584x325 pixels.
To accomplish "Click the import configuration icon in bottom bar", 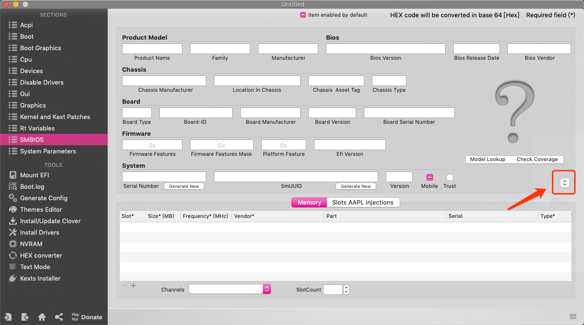I will [x=8, y=317].
